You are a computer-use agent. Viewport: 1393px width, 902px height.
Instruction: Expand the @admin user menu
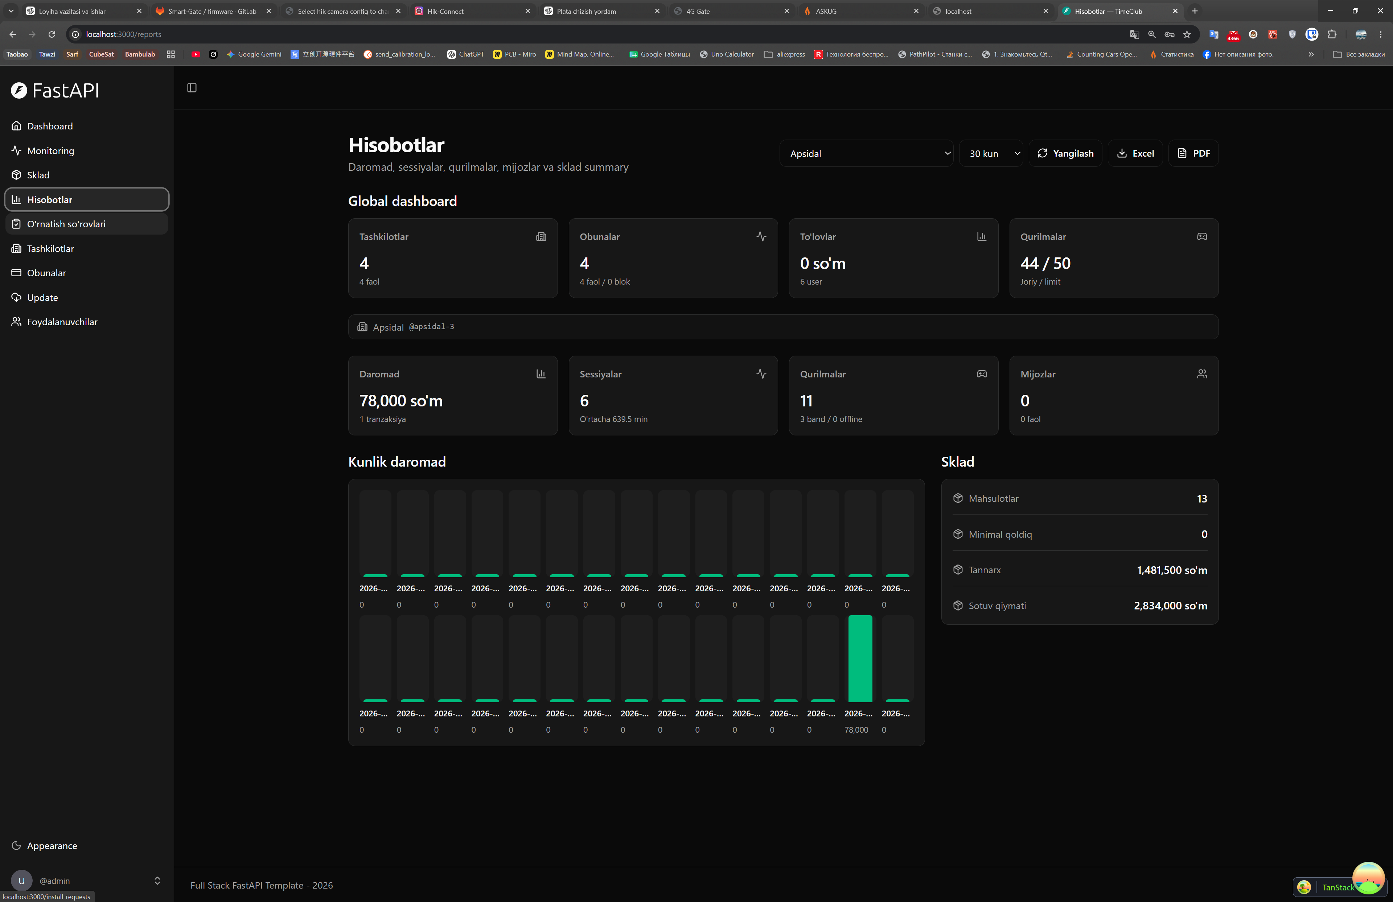pyautogui.click(x=87, y=880)
